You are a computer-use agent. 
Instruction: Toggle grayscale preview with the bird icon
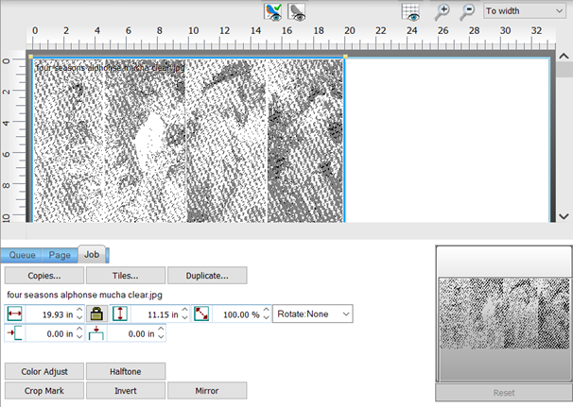tap(296, 11)
